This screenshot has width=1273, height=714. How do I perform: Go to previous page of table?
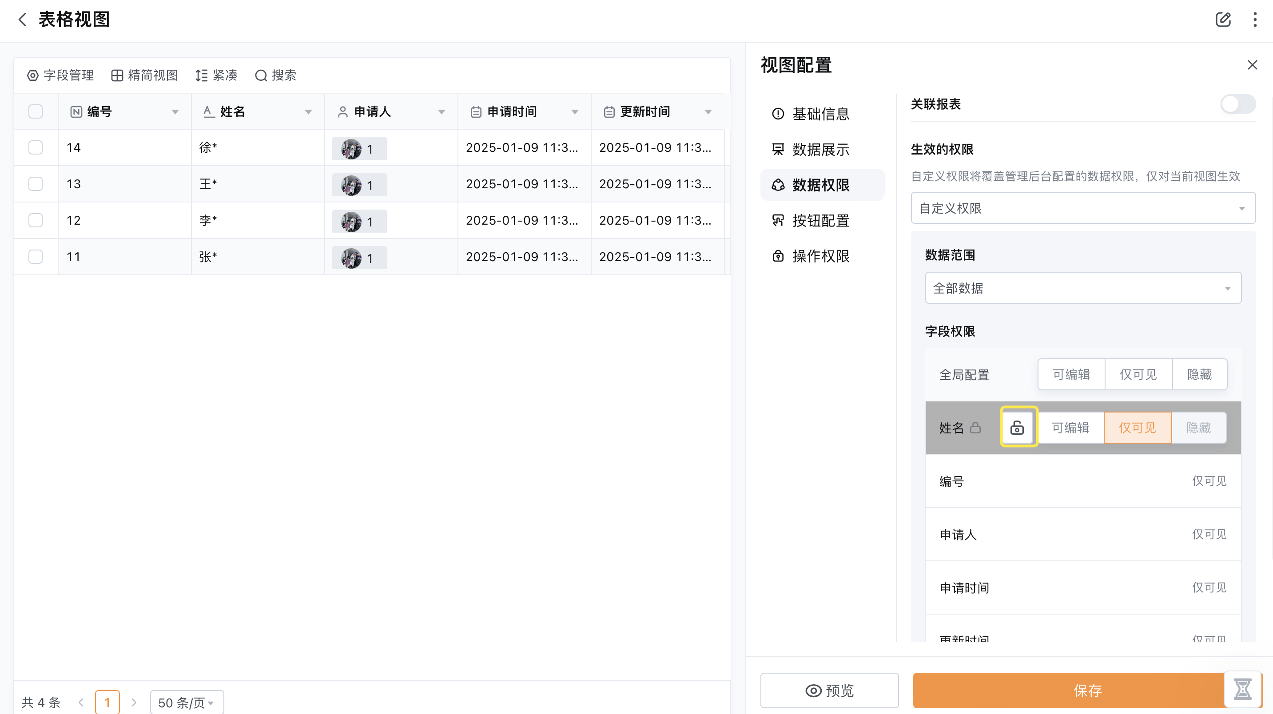click(81, 702)
